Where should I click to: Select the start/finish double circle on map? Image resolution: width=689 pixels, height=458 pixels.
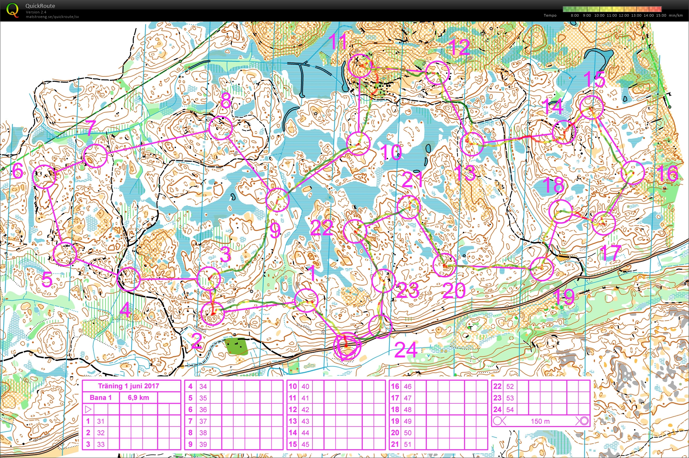point(347,345)
